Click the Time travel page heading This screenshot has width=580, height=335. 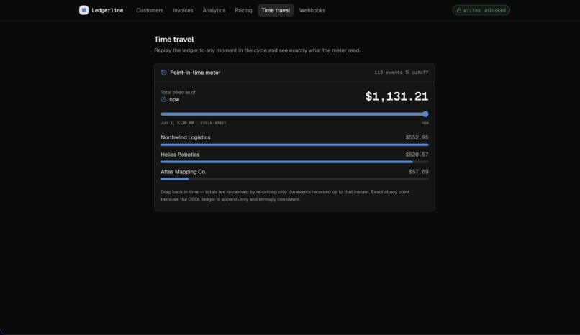174,40
